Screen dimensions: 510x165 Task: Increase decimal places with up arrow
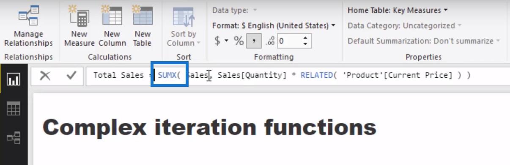305,38
